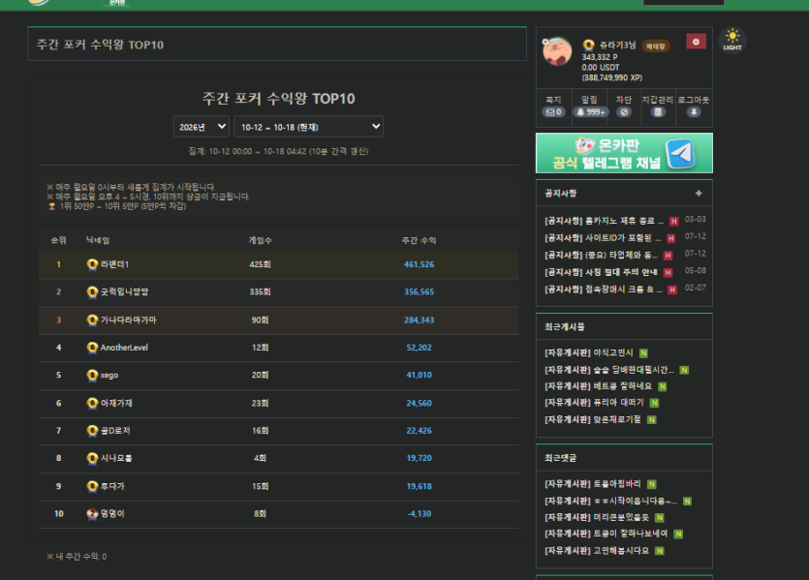Click the 최근댓글 section header
809x580 pixels.
[560, 458]
